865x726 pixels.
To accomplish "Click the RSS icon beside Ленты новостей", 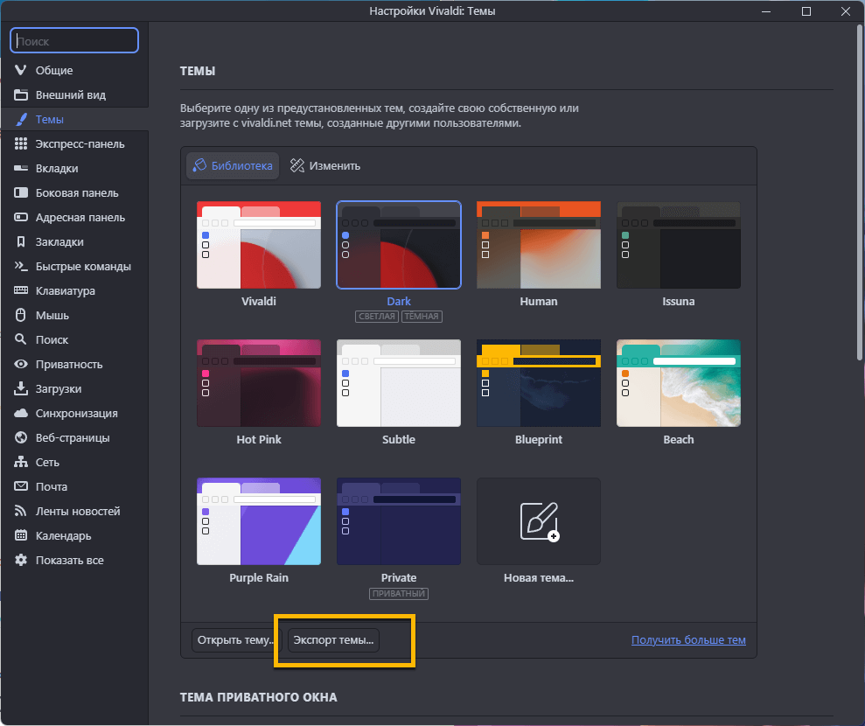I will [20, 511].
